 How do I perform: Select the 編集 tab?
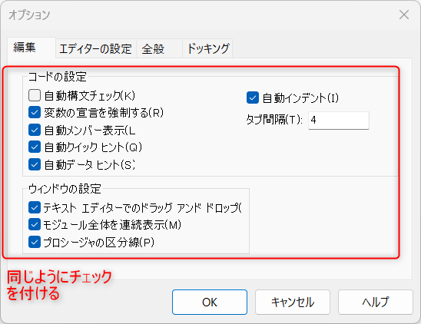(x=31, y=48)
